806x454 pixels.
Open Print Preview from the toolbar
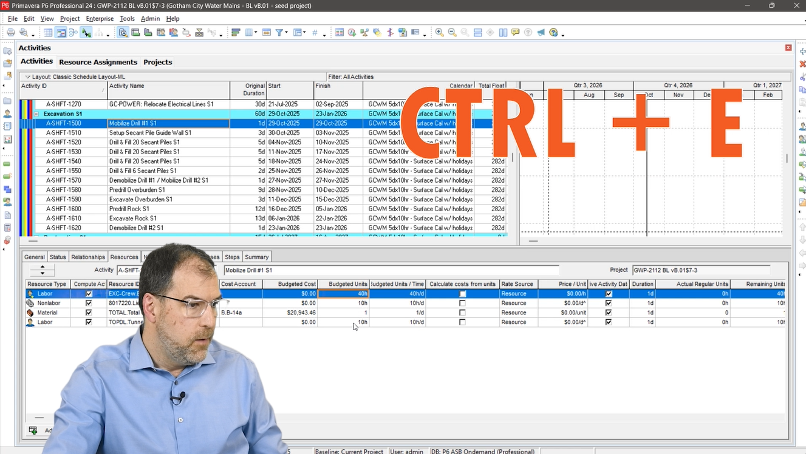[24, 33]
